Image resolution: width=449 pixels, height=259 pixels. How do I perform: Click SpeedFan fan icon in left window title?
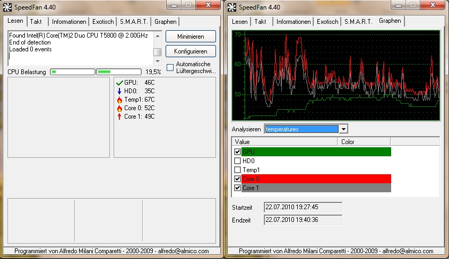pyautogui.click(x=7, y=7)
